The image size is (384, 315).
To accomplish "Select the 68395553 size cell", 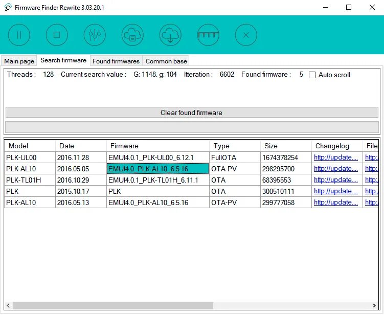I will 286,180.
